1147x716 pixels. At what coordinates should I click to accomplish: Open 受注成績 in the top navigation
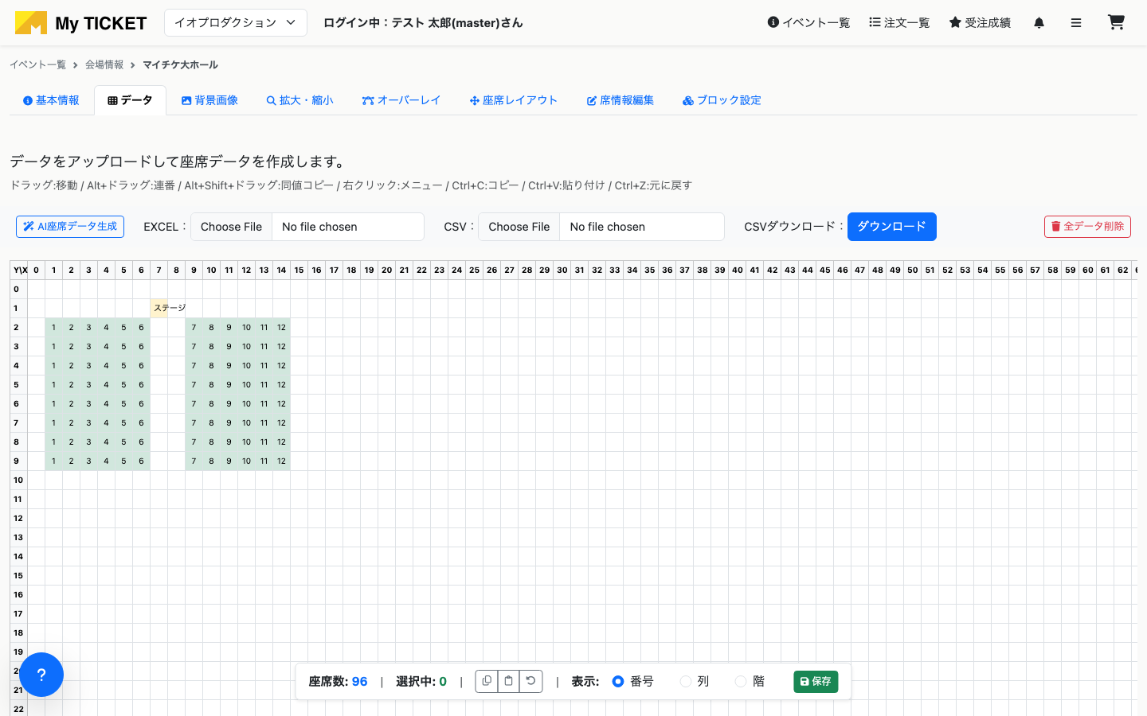pos(980,23)
